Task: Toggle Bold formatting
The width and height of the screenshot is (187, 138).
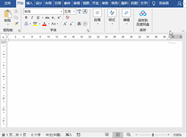Action: 26,18
